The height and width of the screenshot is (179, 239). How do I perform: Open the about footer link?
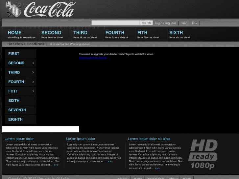point(173,178)
